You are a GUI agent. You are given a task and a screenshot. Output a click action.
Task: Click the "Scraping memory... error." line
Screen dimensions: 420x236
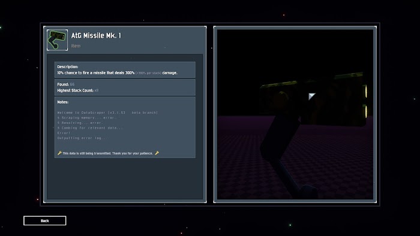87,118
